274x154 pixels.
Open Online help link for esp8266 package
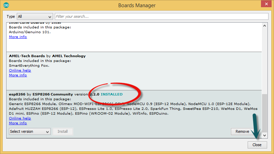tap(20, 118)
